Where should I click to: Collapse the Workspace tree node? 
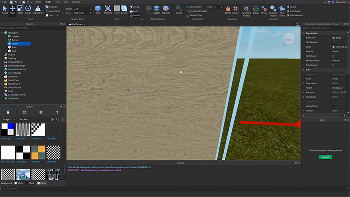(2, 33)
